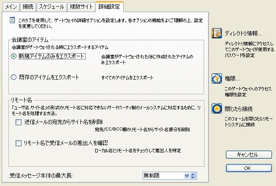The width and height of the screenshot is (276, 186).
Task: Click the 権限 key permissions icon
Action: 217,78
